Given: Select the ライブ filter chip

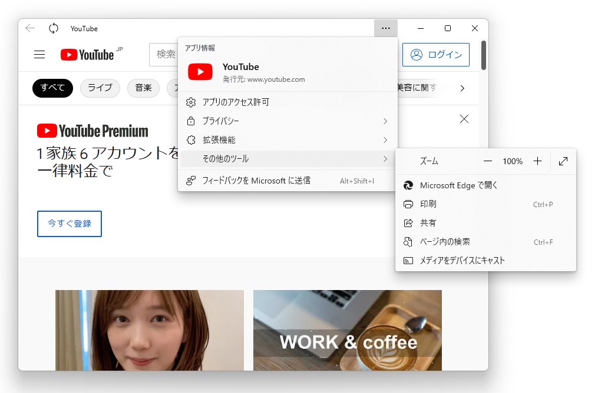Looking at the screenshot, I should [100, 88].
